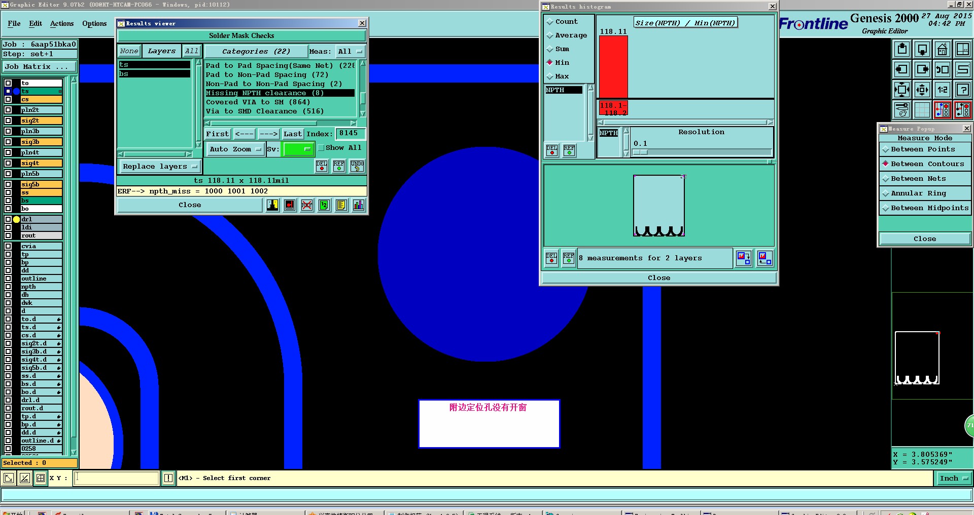
Task: Open the Job Matrix selector
Action: click(40, 67)
